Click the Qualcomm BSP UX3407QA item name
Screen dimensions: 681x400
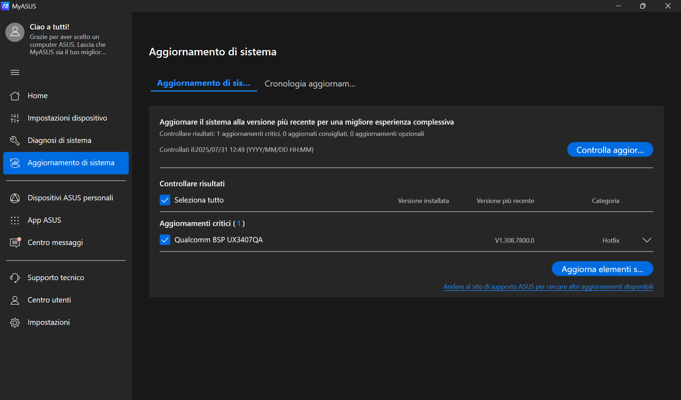tap(218, 240)
